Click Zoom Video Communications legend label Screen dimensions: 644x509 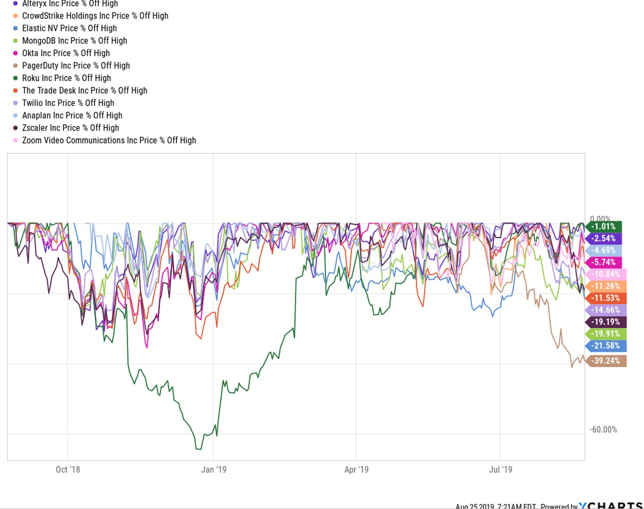tap(109, 141)
